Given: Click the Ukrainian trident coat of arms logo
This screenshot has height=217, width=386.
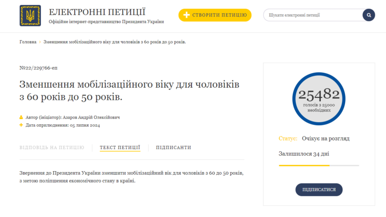Looking at the screenshot, I should [30, 15].
